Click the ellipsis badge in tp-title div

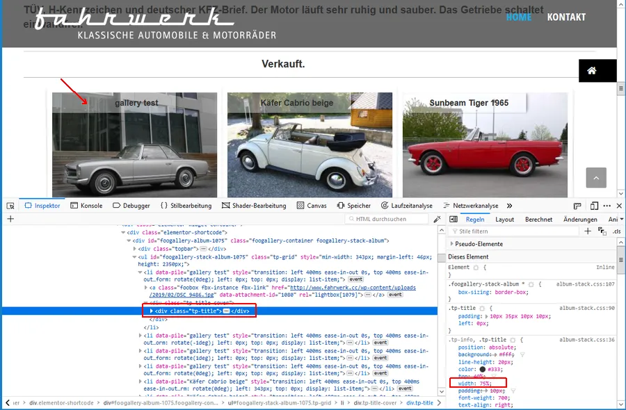point(226,311)
